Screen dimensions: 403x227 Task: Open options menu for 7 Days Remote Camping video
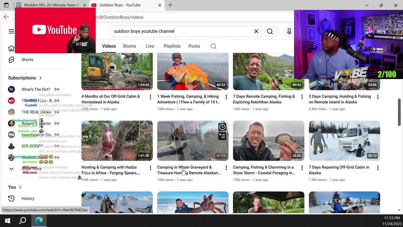point(302,97)
